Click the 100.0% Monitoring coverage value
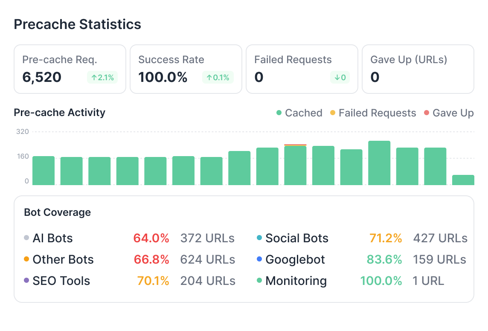The width and height of the screenshot is (488, 331). click(x=381, y=281)
